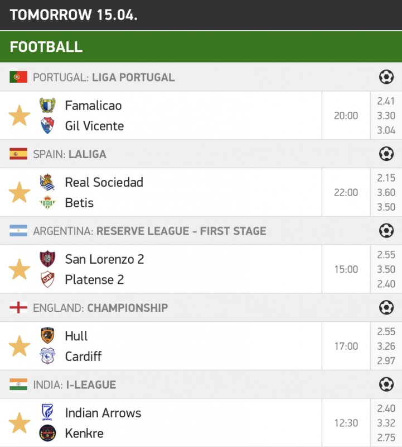Click the Hull club crest
This screenshot has height=447, width=402.
[x=47, y=336]
